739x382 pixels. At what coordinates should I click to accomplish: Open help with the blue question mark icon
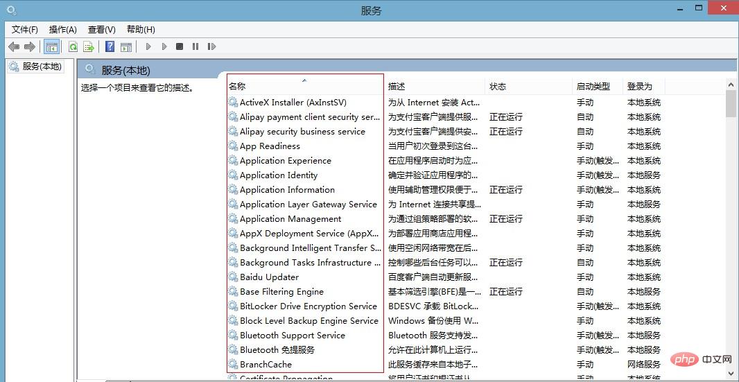110,46
